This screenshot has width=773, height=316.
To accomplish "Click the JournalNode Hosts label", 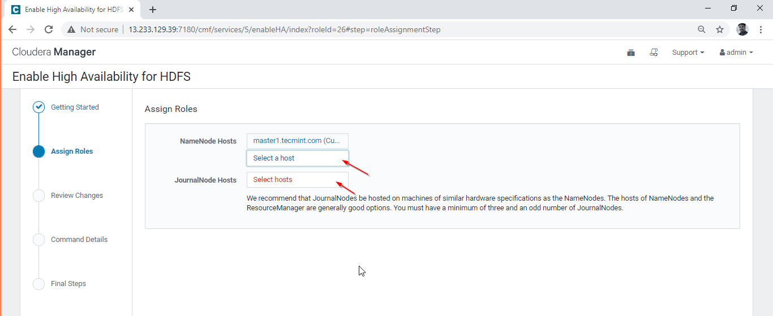I will 205,180.
